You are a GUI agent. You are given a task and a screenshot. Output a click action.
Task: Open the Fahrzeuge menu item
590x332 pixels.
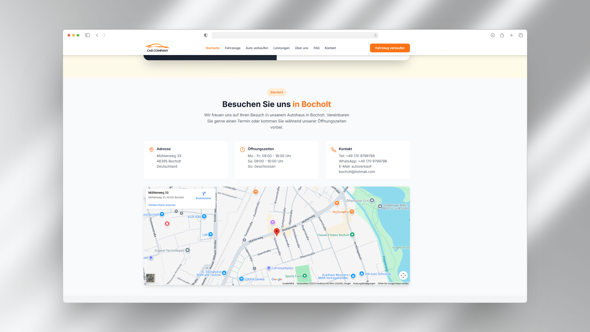(233, 48)
